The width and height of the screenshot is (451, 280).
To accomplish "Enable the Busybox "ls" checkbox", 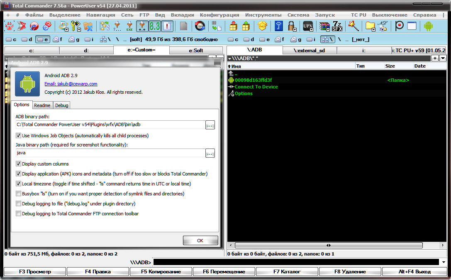I will tap(18, 194).
